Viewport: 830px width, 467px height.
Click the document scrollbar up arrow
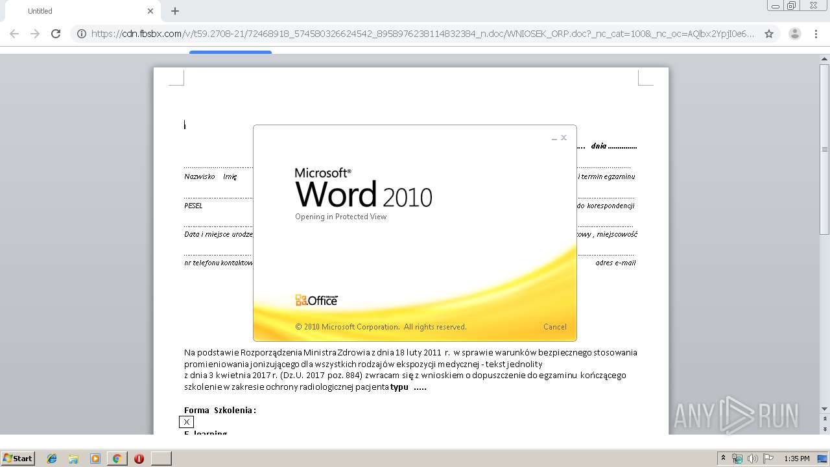coord(825,58)
